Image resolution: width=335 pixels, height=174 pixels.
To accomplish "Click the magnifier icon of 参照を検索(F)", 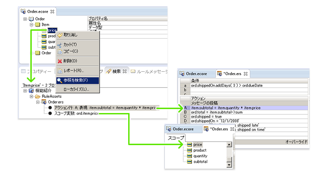I will coord(60,81).
